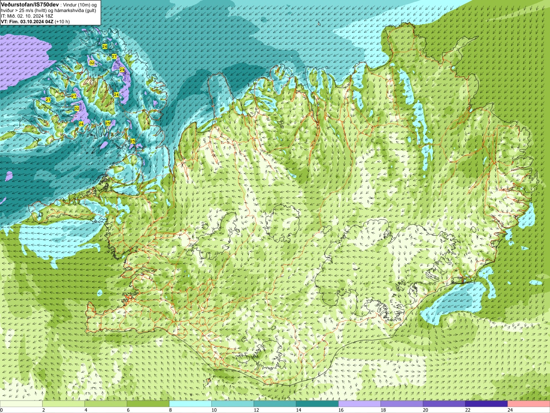Click the light cyan 8–10 m/s legend swatch
Viewport: 550px width, 413px height.
(x=190, y=404)
